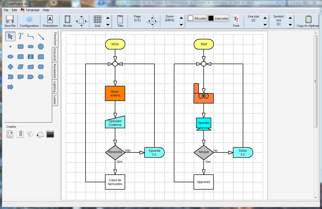The image size is (322, 209).
Task: Copy drawing to clipboard
Action: pyautogui.click(x=308, y=21)
